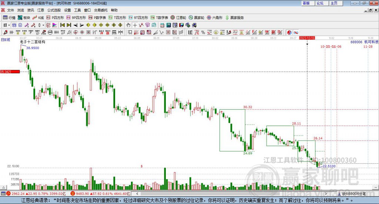Click the 2962.24 index quote

tap(18, 194)
